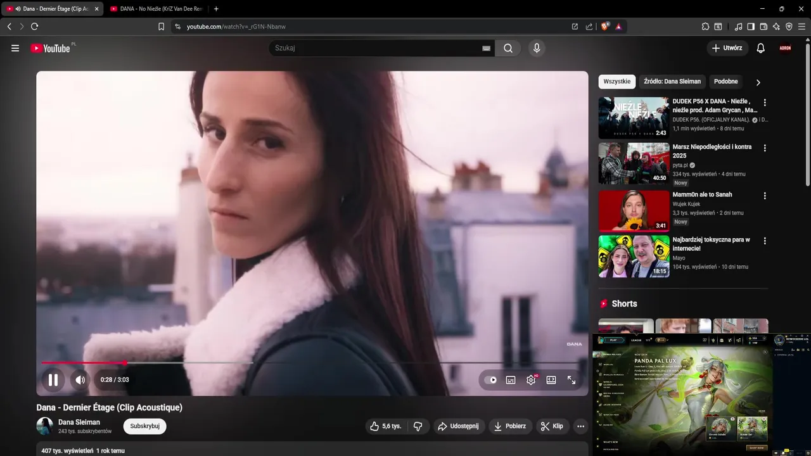
Task: Show more filter chips with the right arrow
Action: click(x=758, y=82)
